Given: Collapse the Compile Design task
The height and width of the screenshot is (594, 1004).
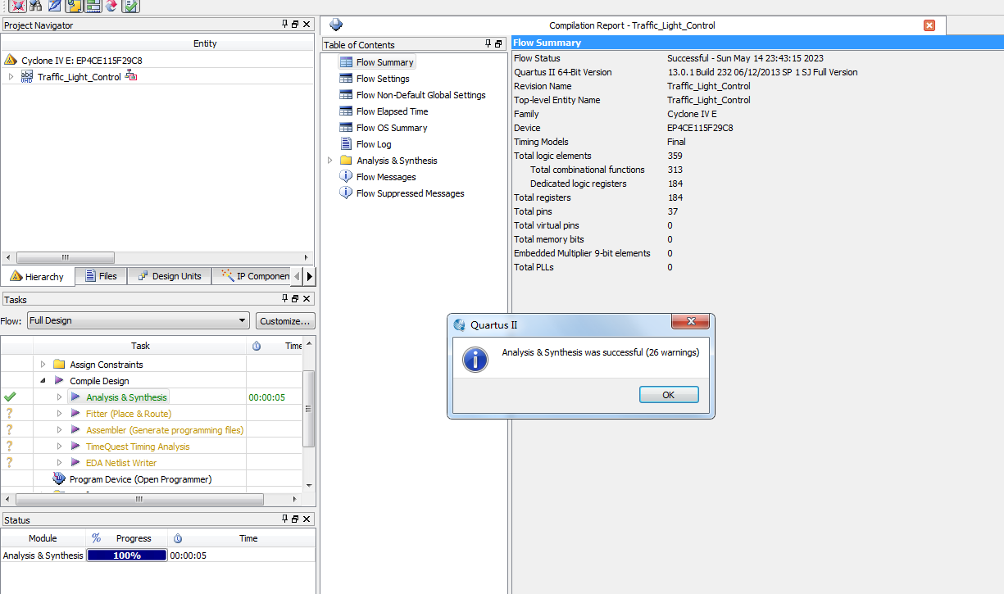Looking at the screenshot, I should (43, 380).
